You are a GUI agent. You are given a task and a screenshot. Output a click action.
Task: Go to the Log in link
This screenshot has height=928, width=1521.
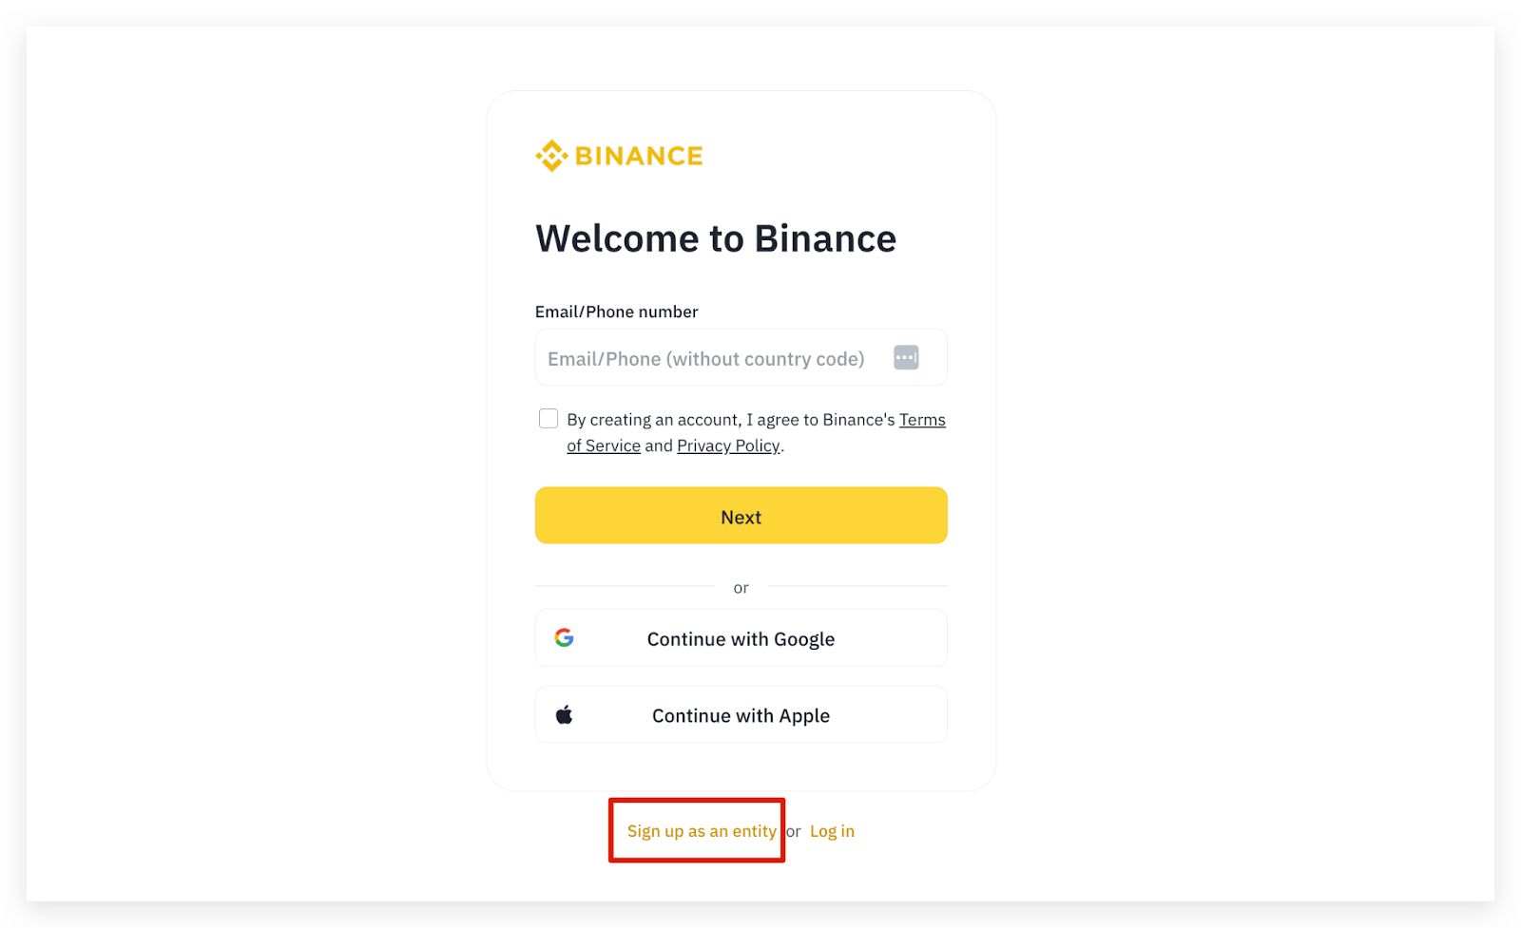click(x=832, y=831)
